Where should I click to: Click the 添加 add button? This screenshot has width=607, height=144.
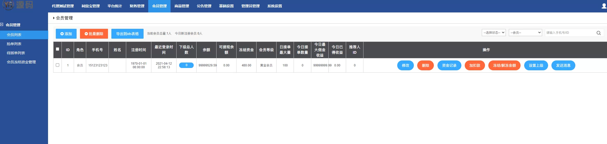coord(66,34)
